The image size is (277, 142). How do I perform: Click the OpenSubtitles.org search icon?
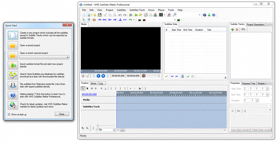pyautogui.click(x=13, y=75)
